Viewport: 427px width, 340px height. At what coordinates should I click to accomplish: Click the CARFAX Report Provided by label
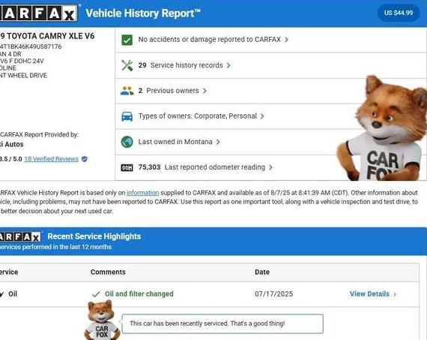point(39,134)
